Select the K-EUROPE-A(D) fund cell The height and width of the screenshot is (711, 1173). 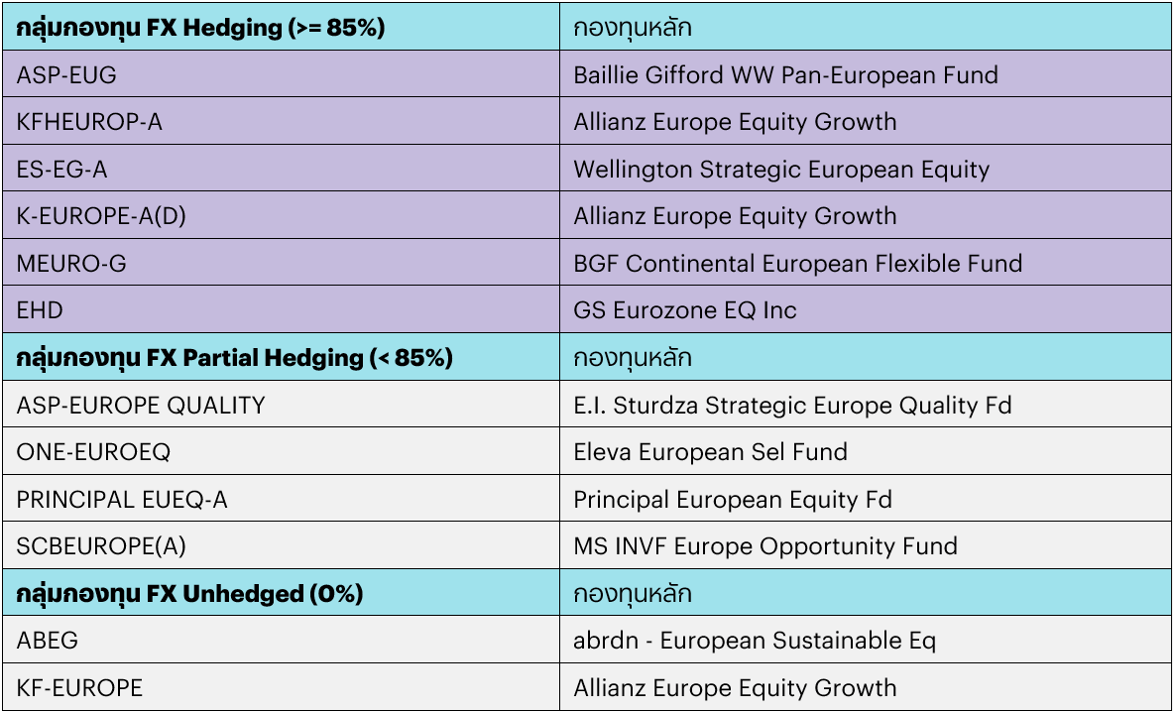(101, 216)
